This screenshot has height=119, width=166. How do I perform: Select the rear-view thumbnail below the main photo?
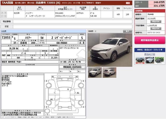click(x=109, y=72)
